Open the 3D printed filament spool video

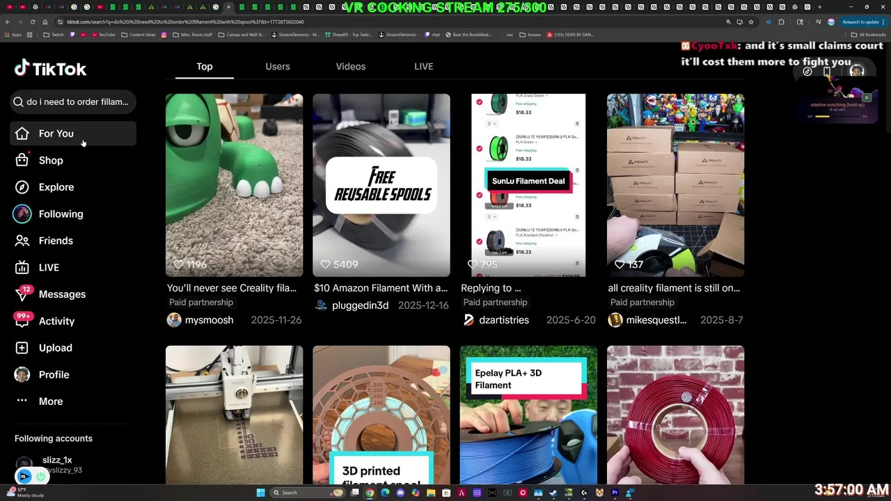pos(381,415)
